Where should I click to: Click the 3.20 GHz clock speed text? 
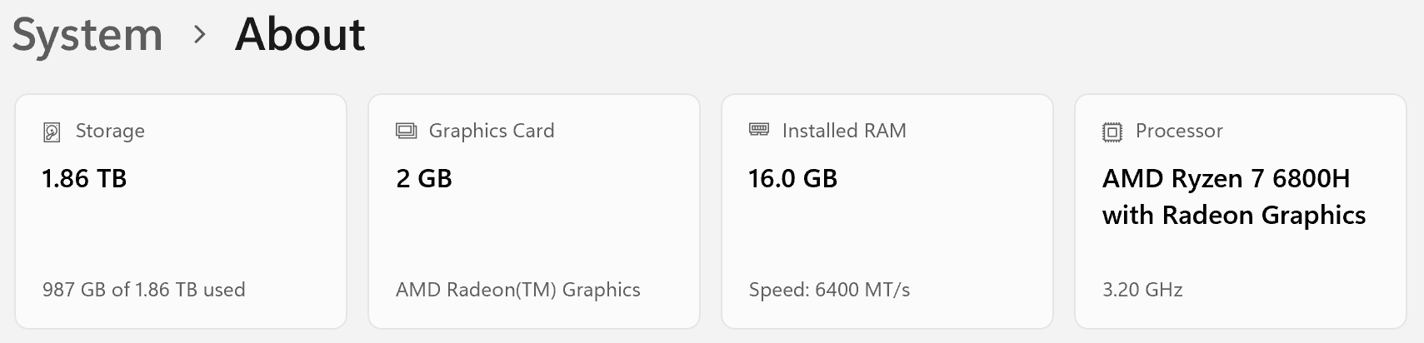(1142, 290)
